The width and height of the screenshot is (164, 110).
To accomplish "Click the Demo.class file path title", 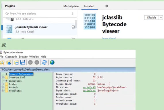I will (26, 69).
